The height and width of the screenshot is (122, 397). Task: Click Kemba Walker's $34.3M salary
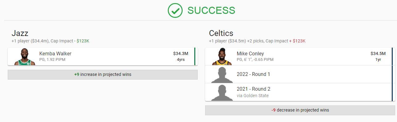(x=181, y=53)
